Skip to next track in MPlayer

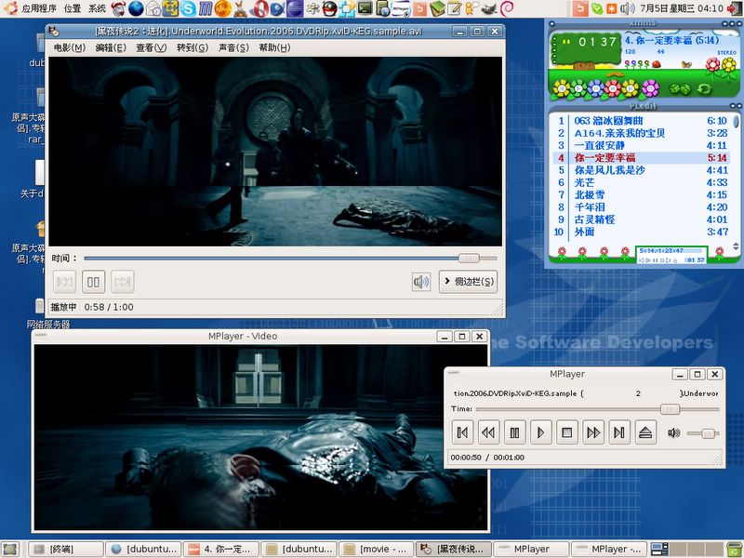tap(619, 432)
